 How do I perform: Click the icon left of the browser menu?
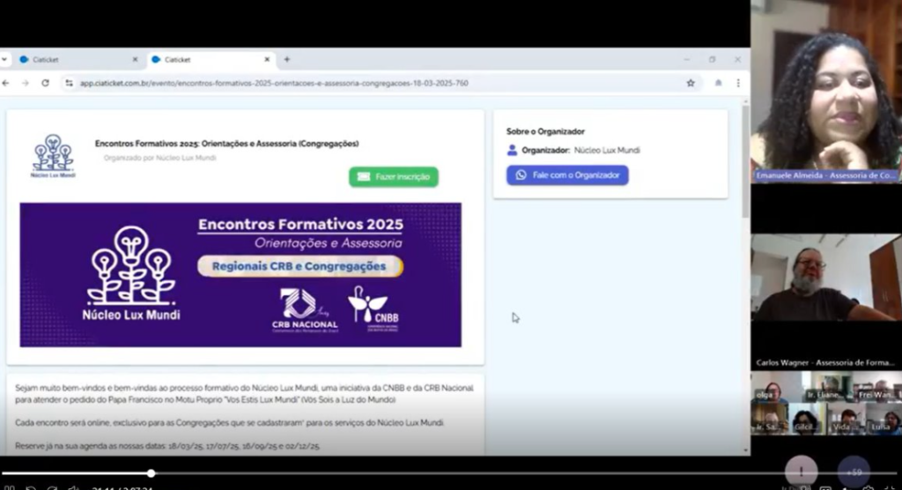click(719, 83)
